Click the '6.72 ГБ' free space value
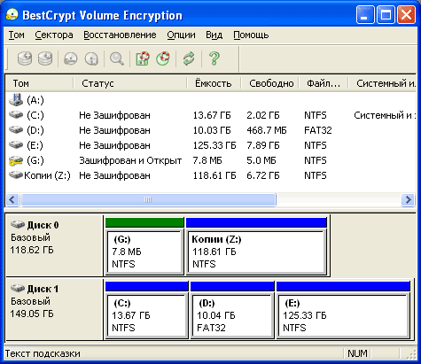Screen dimensions: 421x364 (x=263, y=175)
